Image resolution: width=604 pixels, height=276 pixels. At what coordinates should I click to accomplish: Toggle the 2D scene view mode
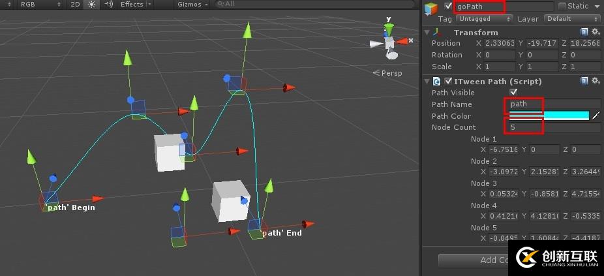click(75, 4)
